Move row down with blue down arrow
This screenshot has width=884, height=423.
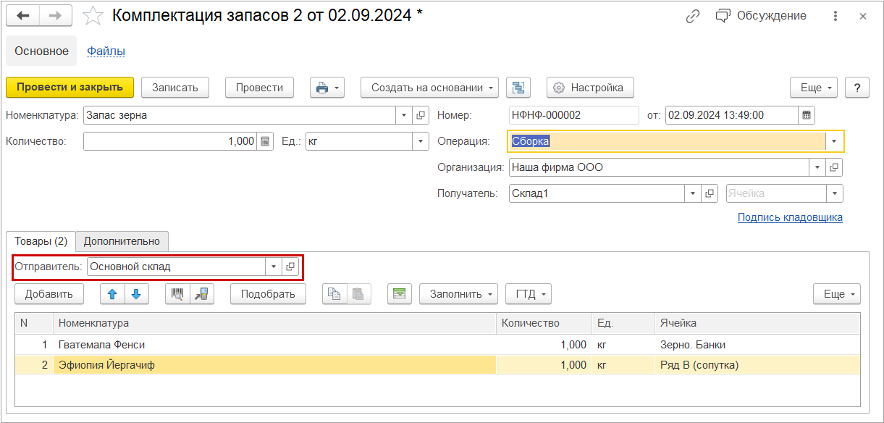136,294
